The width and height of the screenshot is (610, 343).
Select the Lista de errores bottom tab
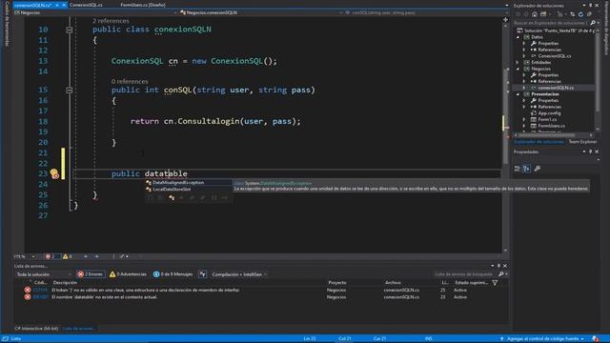point(79,329)
